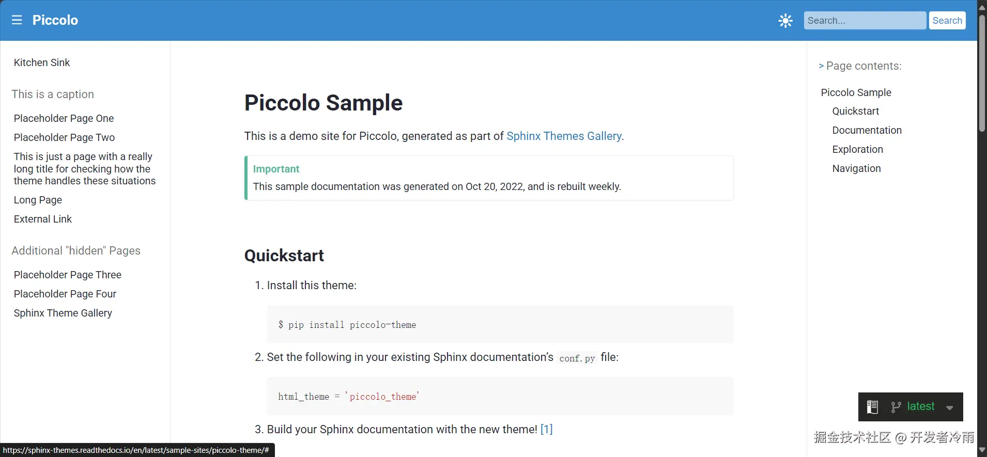Toggle the light/dark theme sun icon
The width and height of the screenshot is (987, 457).
click(785, 21)
